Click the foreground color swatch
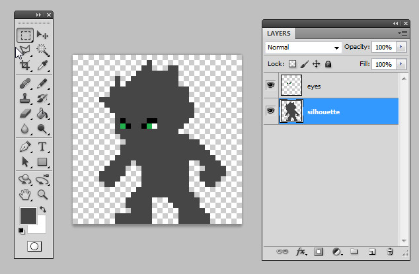The width and height of the screenshot is (419, 274). click(28, 215)
